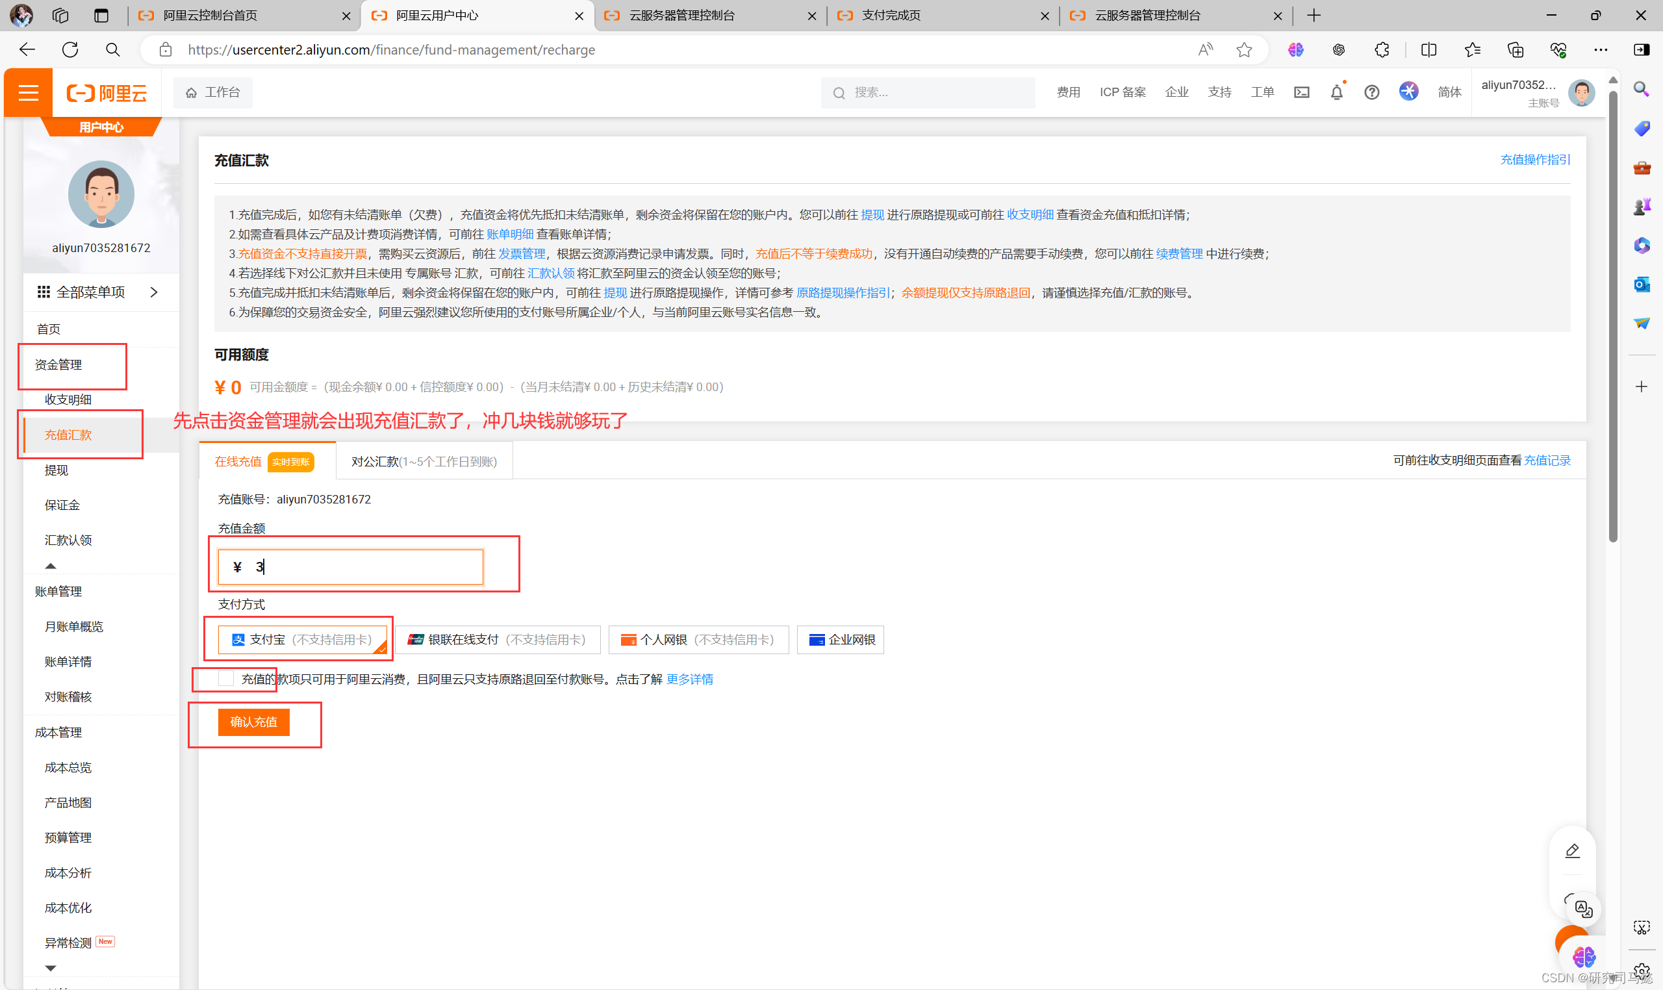
Task: Open the help question-mark icon
Action: [1371, 92]
